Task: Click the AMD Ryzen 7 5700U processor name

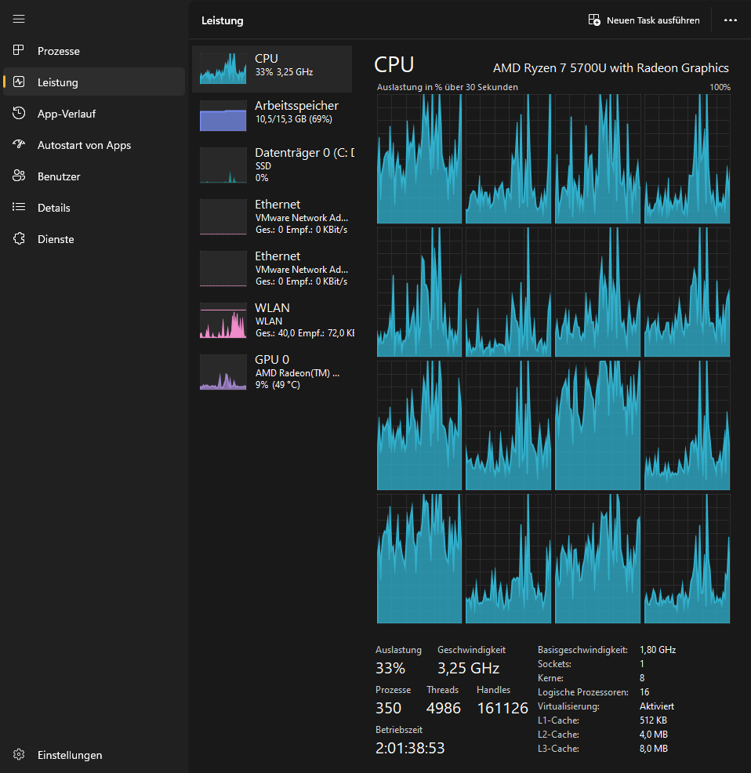Action: pyautogui.click(x=611, y=67)
